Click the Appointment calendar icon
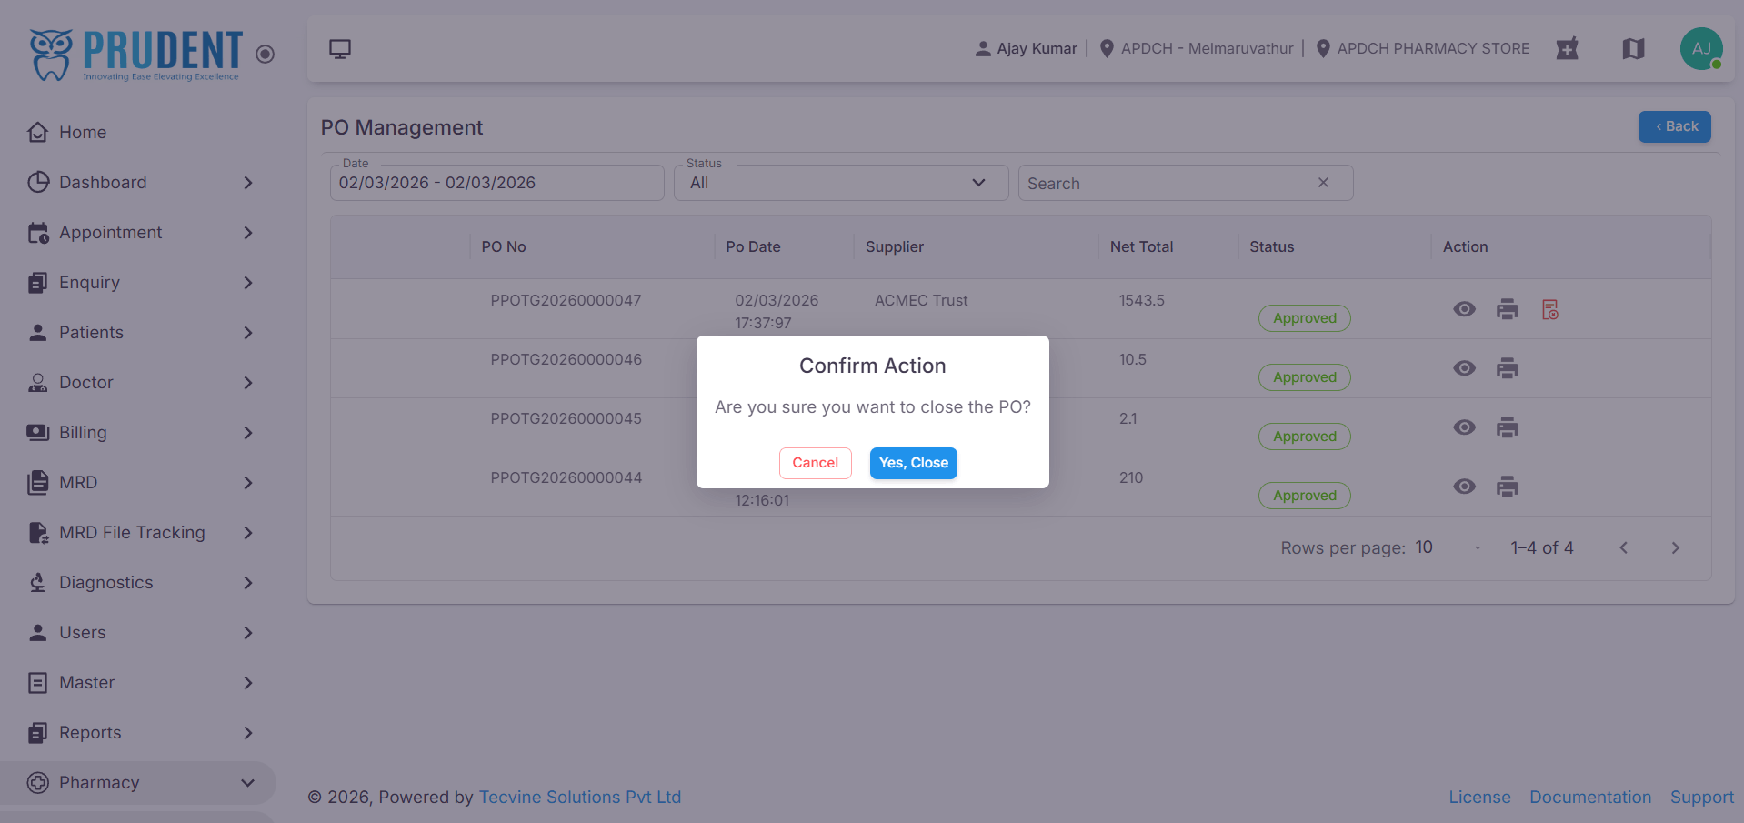Viewport: 1744px width, 823px height. [x=37, y=233]
